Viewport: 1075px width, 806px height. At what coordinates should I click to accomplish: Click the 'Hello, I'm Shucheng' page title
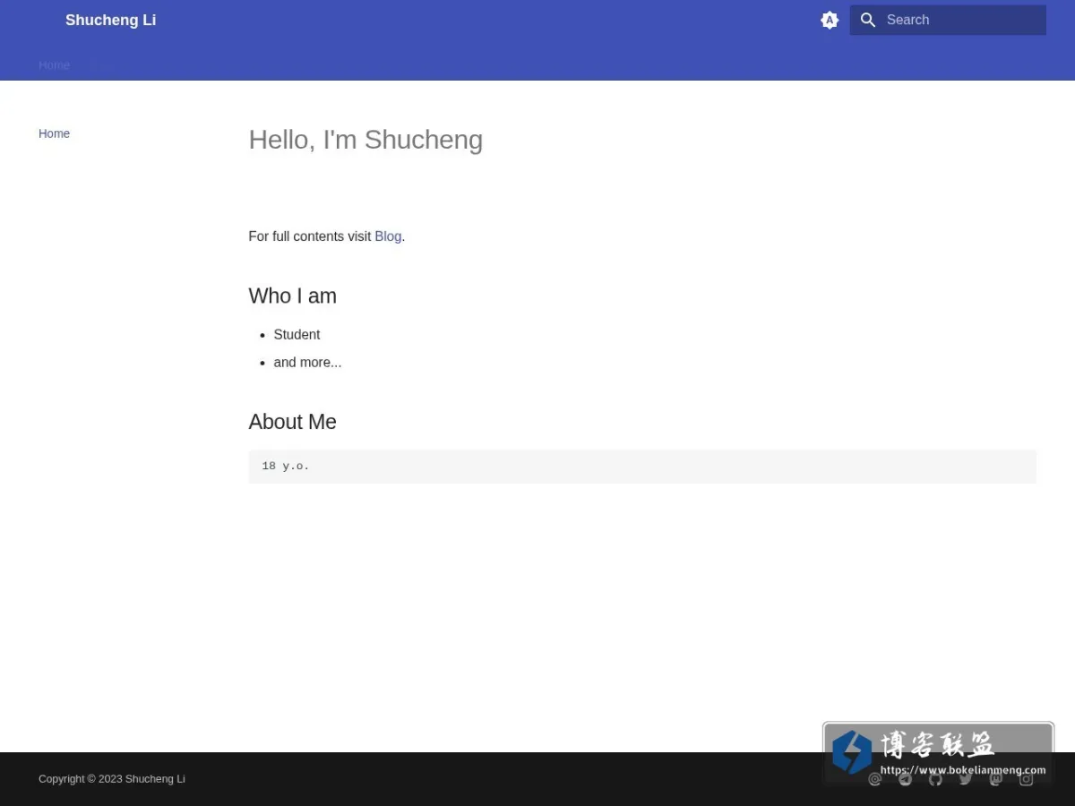click(365, 140)
